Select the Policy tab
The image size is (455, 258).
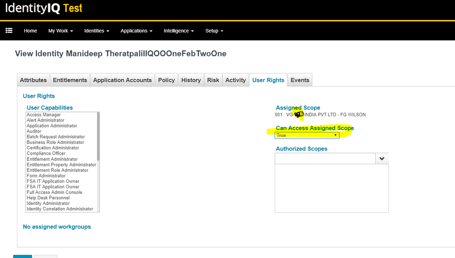(166, 80)
